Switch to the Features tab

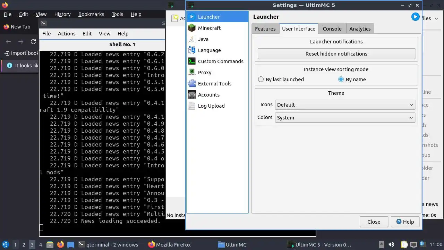[265, 29]
